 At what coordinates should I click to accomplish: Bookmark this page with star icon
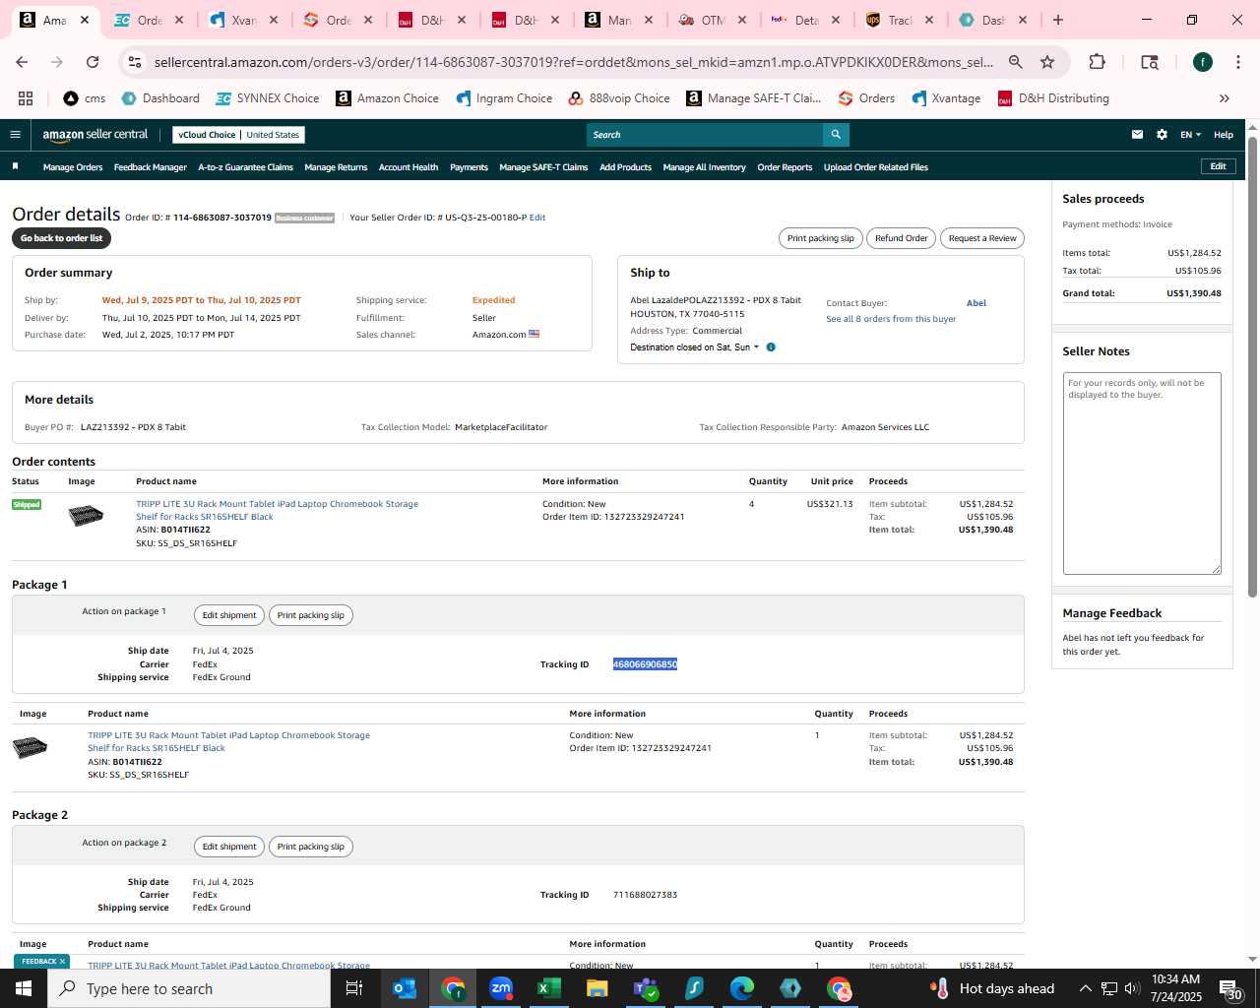pyautogui.click(x=1047, y=62)
